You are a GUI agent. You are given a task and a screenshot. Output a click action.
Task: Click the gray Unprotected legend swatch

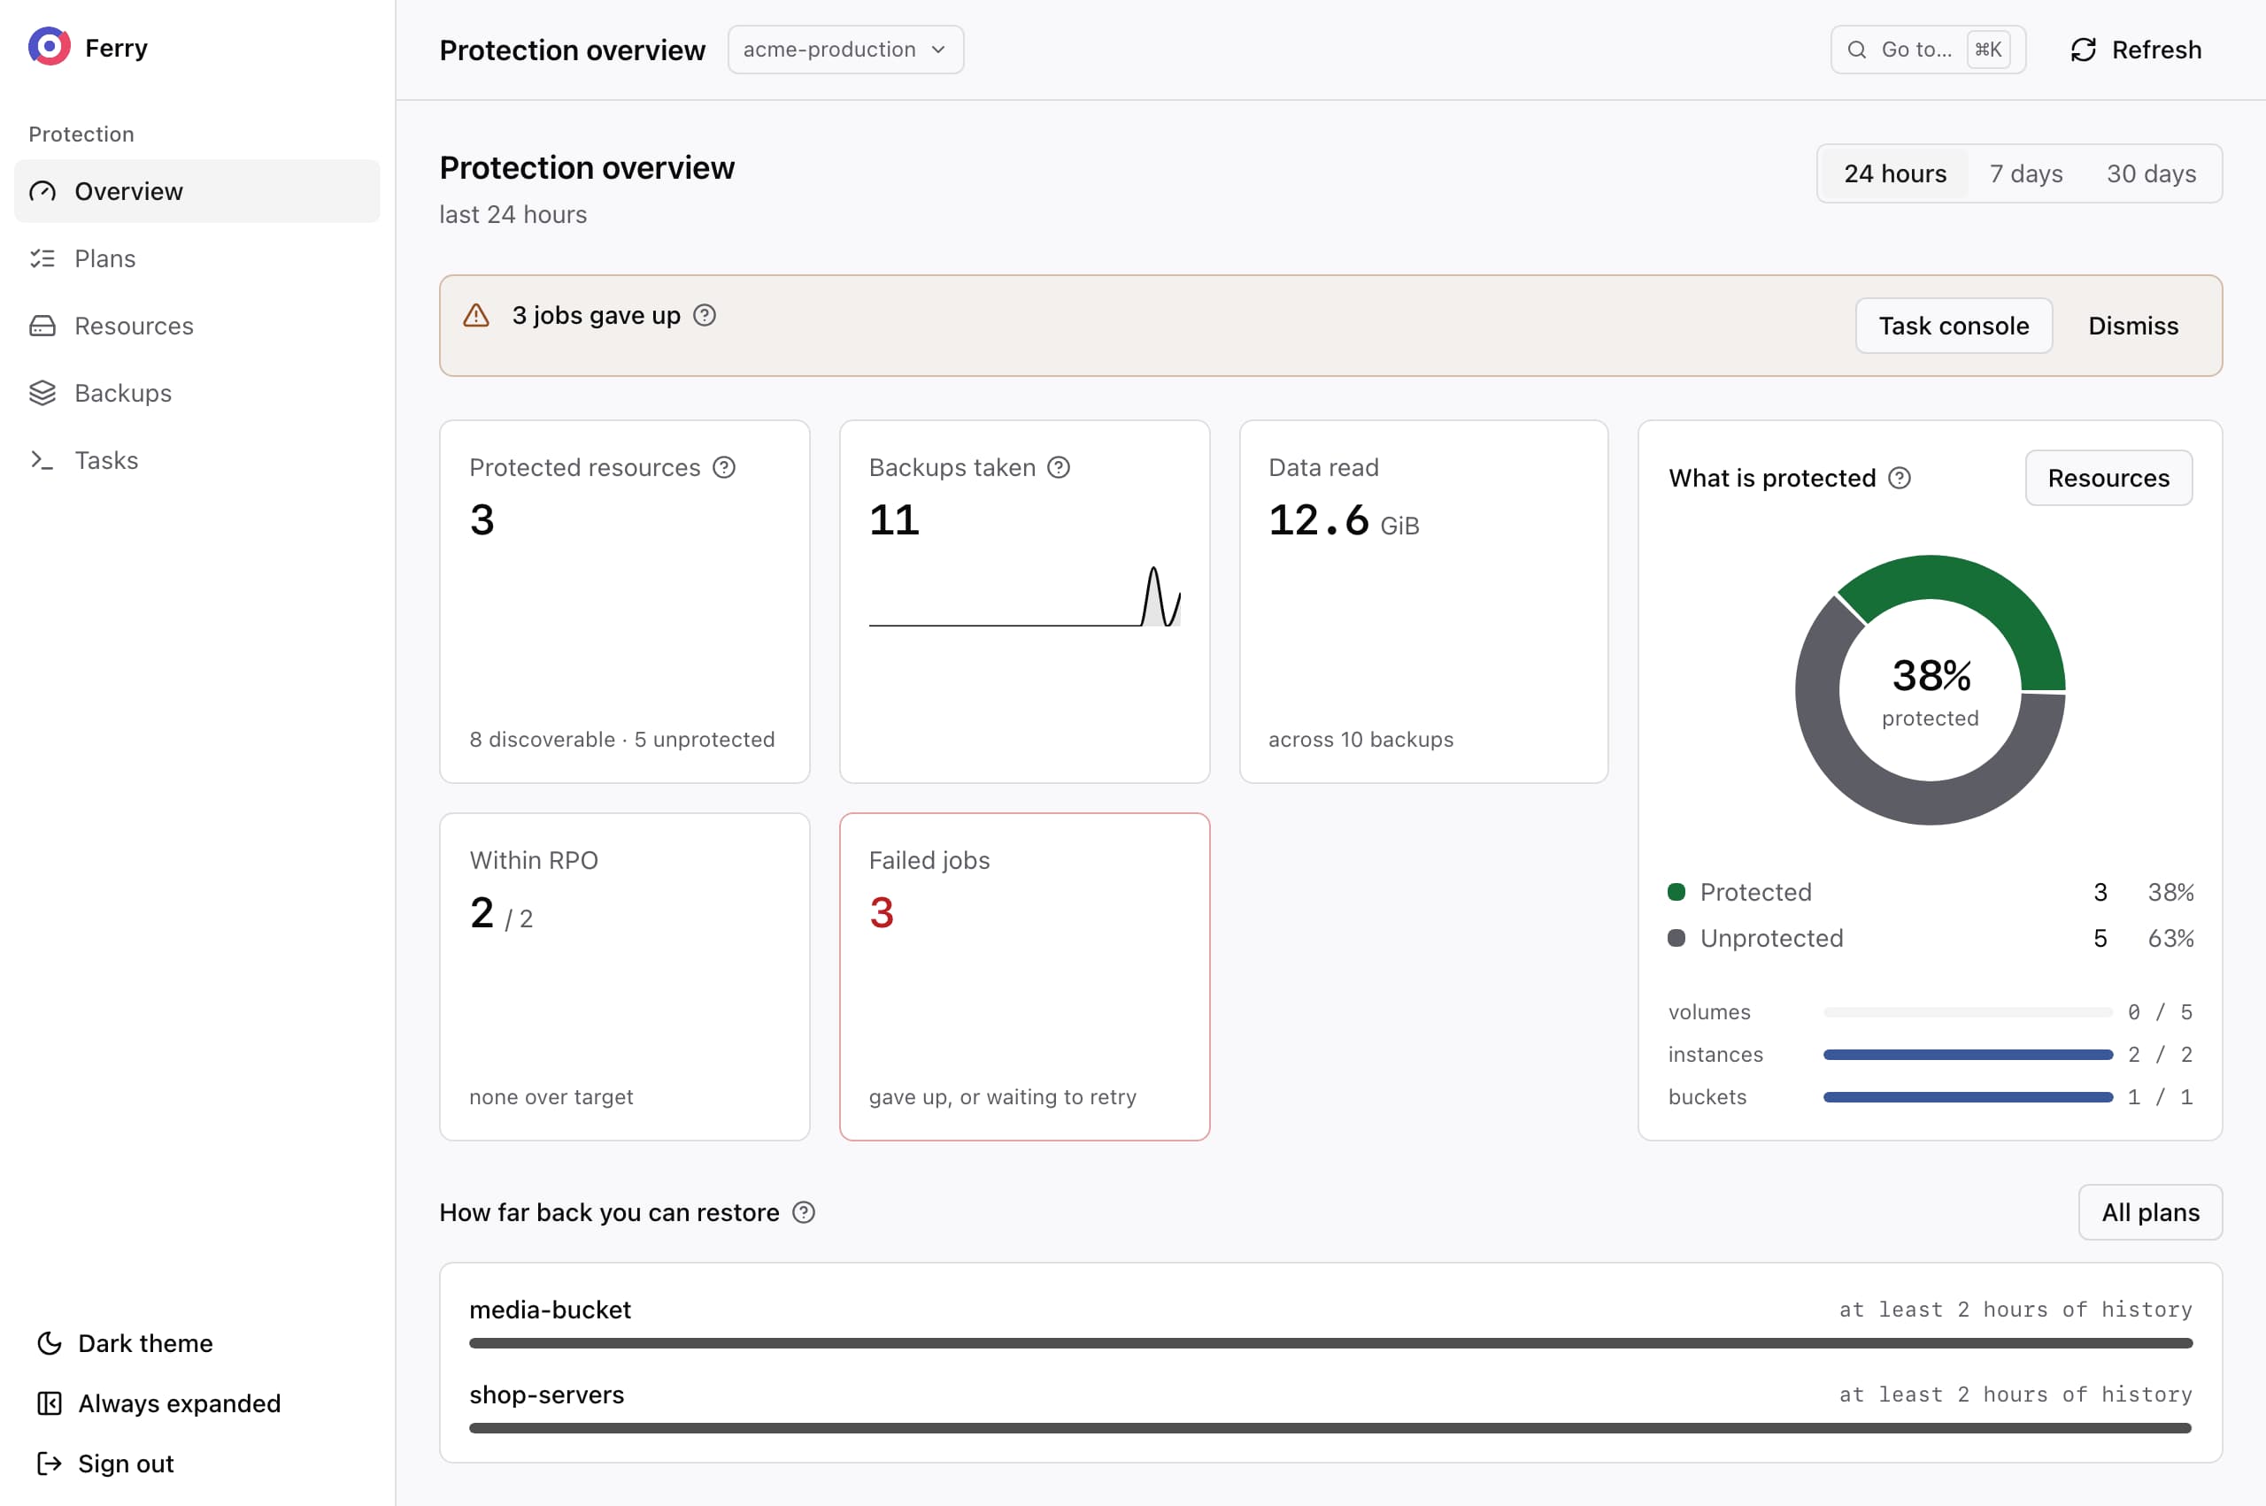coord(1676,938)
